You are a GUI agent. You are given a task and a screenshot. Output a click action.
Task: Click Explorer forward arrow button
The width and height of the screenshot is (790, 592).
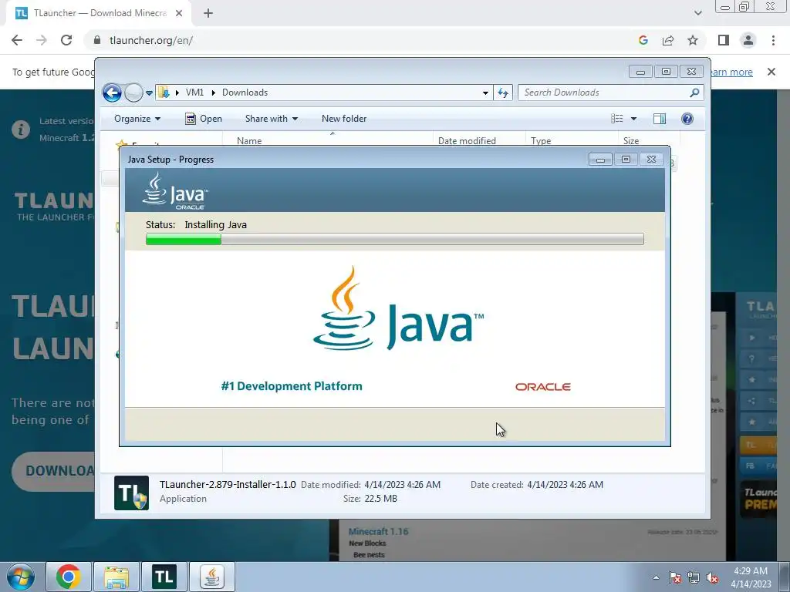(133, 92)
